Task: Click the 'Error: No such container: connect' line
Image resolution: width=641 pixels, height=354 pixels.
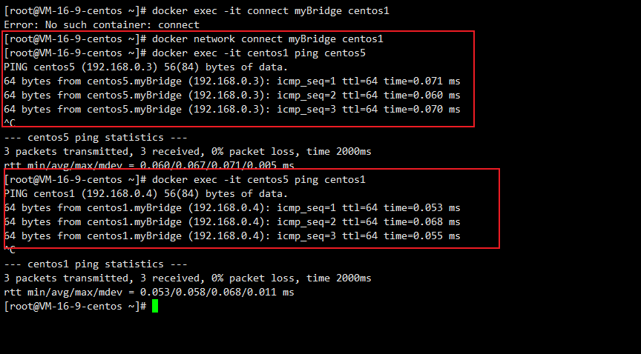Action: click(101, 24)
